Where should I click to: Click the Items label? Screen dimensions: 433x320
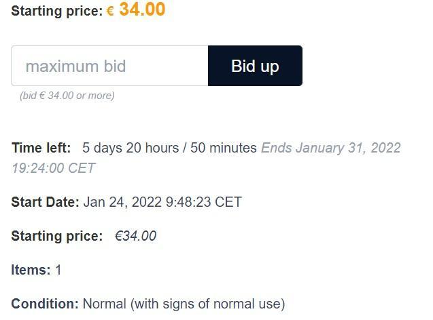(x=31, y=270)
